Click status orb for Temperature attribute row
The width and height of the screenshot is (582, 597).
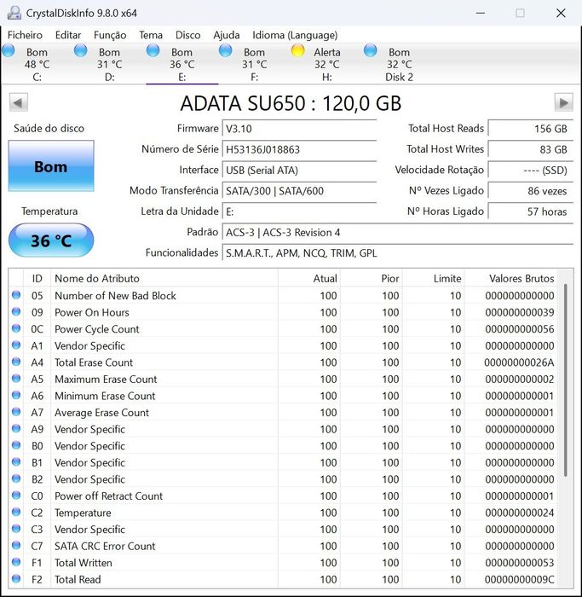(16, 512)
